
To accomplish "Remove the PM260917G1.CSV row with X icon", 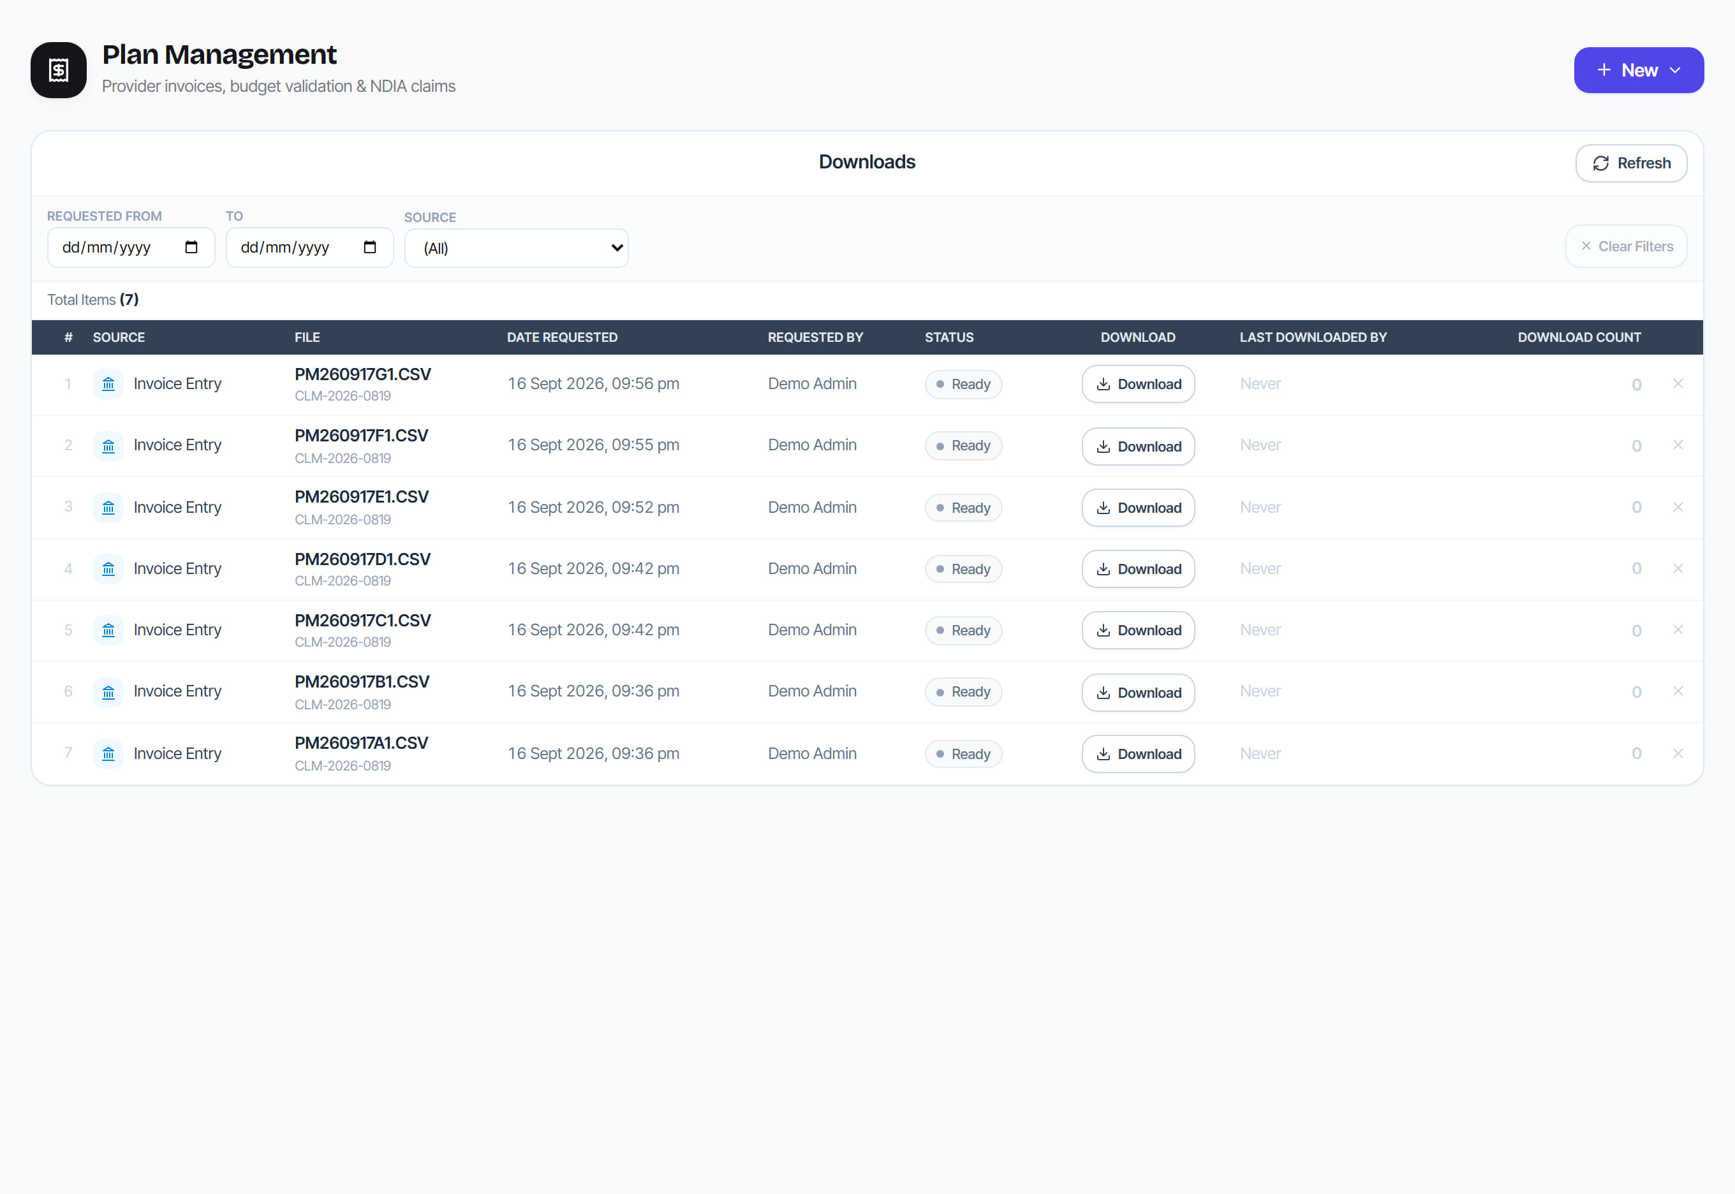I will [x=1678, y=384].
